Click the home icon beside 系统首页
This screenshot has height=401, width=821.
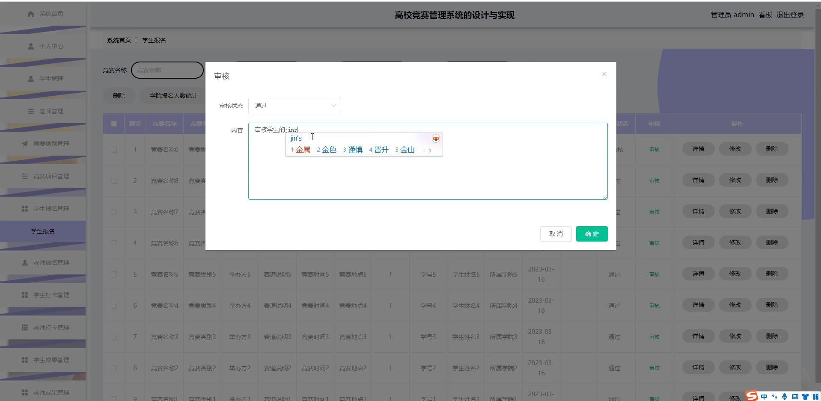pyautogui.click(x=31, y=14)
